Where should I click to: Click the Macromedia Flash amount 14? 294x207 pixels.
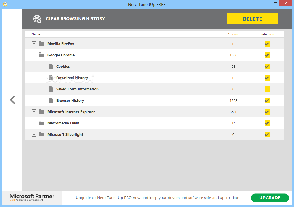click(234, 123)
